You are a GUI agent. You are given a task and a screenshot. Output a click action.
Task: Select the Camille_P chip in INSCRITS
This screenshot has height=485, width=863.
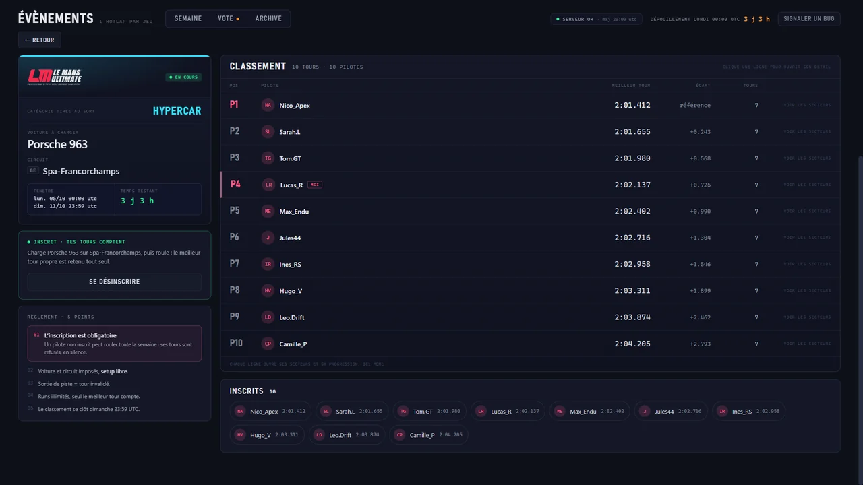(x=429, y=435)
